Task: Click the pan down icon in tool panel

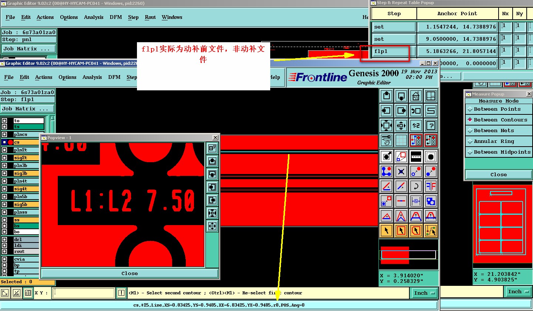Action: pos(401,96)
